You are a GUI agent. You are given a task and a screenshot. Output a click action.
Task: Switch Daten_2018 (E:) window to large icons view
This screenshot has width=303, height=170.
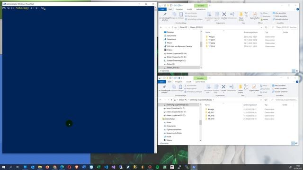[x=297, y=71]
